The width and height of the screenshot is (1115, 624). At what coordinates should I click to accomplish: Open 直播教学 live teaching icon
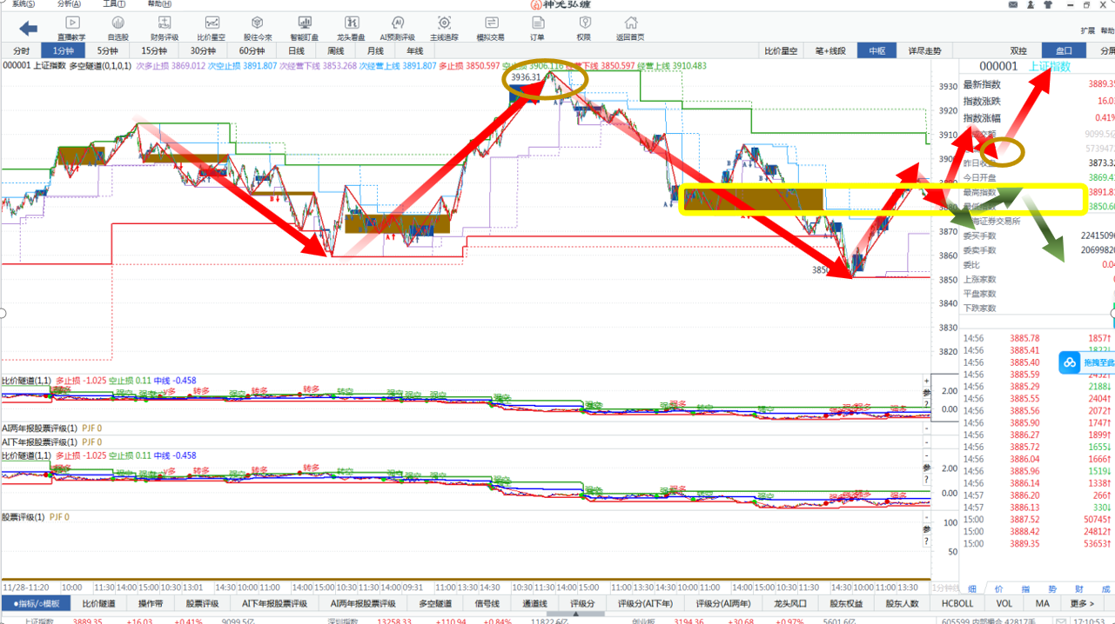[x=71, y=28]
